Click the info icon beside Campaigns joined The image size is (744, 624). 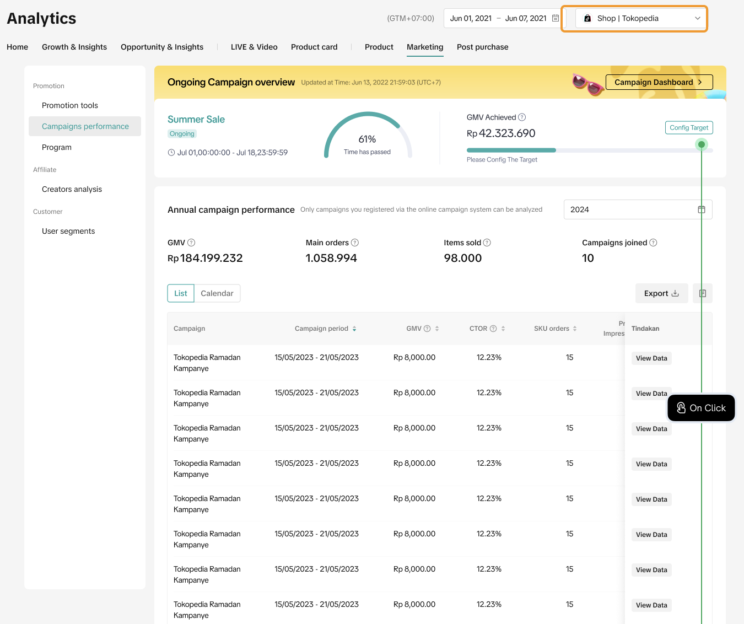coord(653,243)
